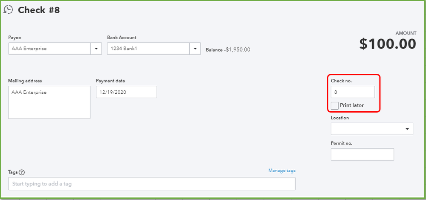Image resolution: width=426 pixels, height=200 pixels.
Task: Click the Tags help question mark icon
Action: coord(22,172)
